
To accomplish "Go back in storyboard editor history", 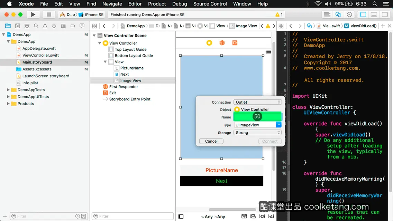I will point(104,26).
